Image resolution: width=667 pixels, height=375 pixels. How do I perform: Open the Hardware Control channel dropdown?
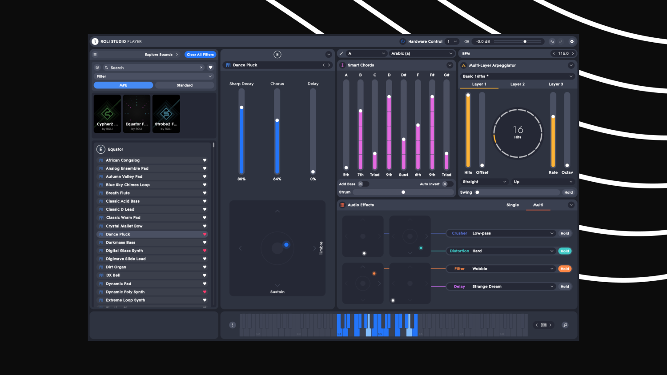pos(452,41)
